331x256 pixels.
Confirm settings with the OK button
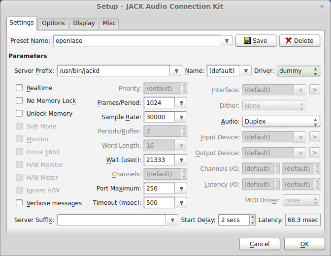304,244
